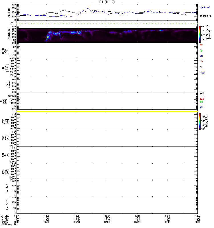The height and width of the screenshot is (228, 214).
Task: Click the red Bz legend label
Action: [201, 44]
